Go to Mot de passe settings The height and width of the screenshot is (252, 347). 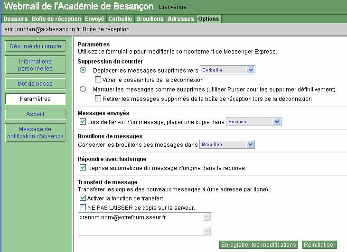[x=35, y=84]
